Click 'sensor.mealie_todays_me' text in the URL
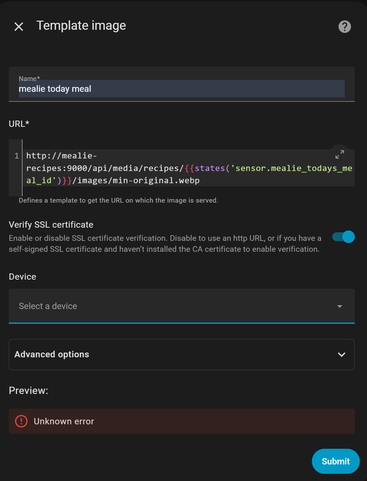The image size is (367, 481). (x=293, y=168)
